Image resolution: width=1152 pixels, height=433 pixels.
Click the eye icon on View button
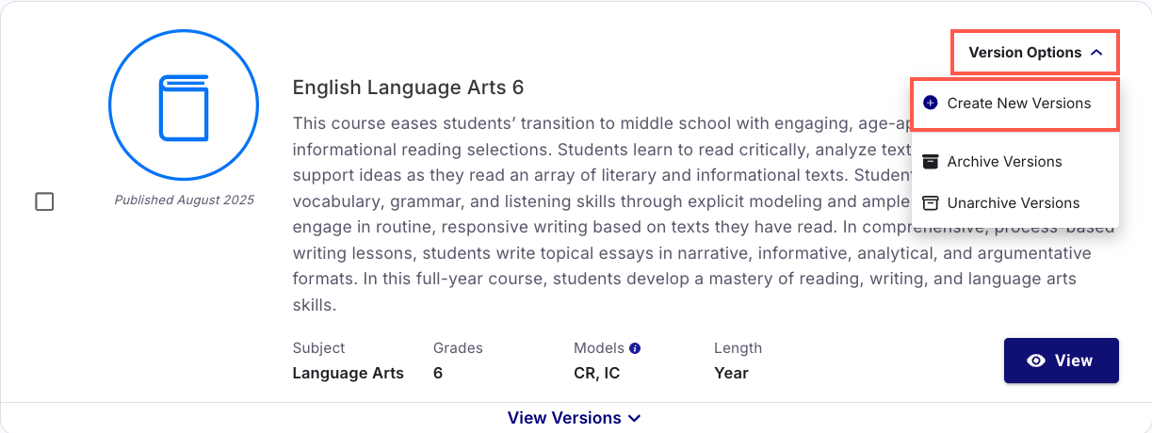(1036, 361)
